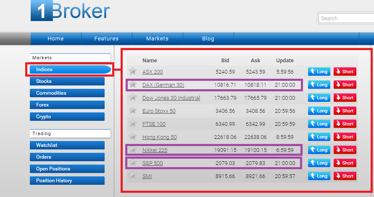Viewport: 374px width, 197px height.
Task: Open the Features navigation tab
Action: [106, 39]
